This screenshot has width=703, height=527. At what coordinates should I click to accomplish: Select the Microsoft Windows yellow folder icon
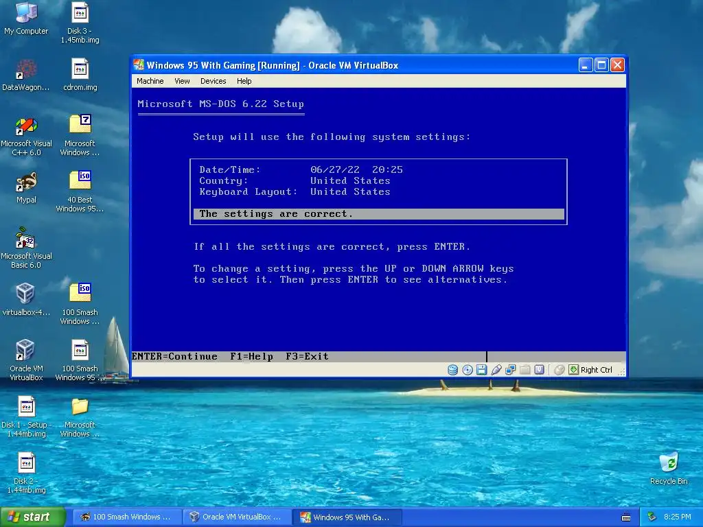pos(80,418)
